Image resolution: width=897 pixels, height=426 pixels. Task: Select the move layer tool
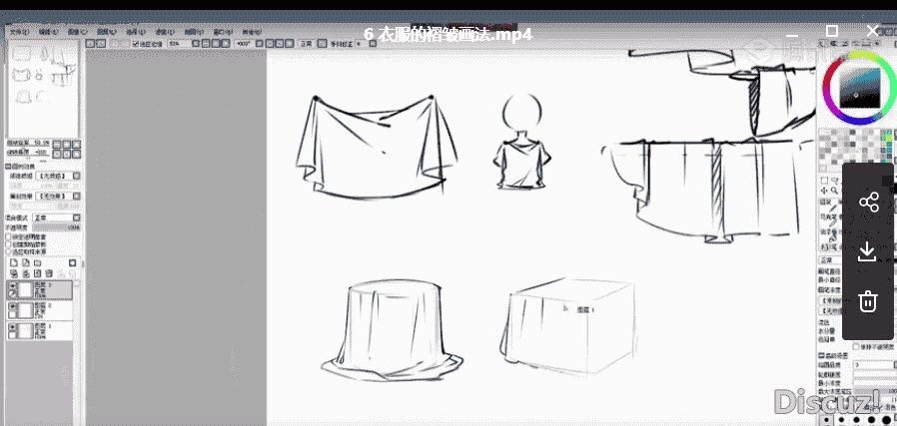(x=824, y=191)
